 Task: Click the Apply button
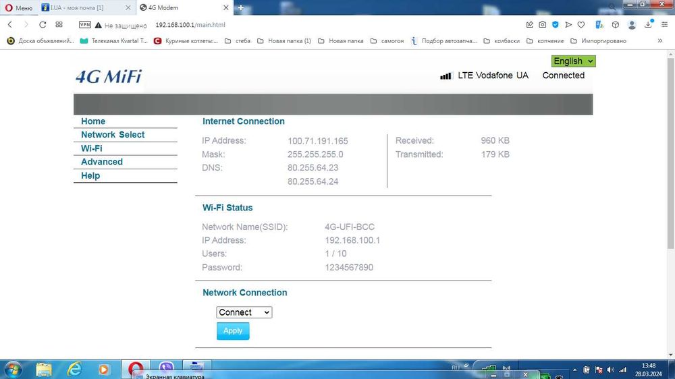coord(233,331)
